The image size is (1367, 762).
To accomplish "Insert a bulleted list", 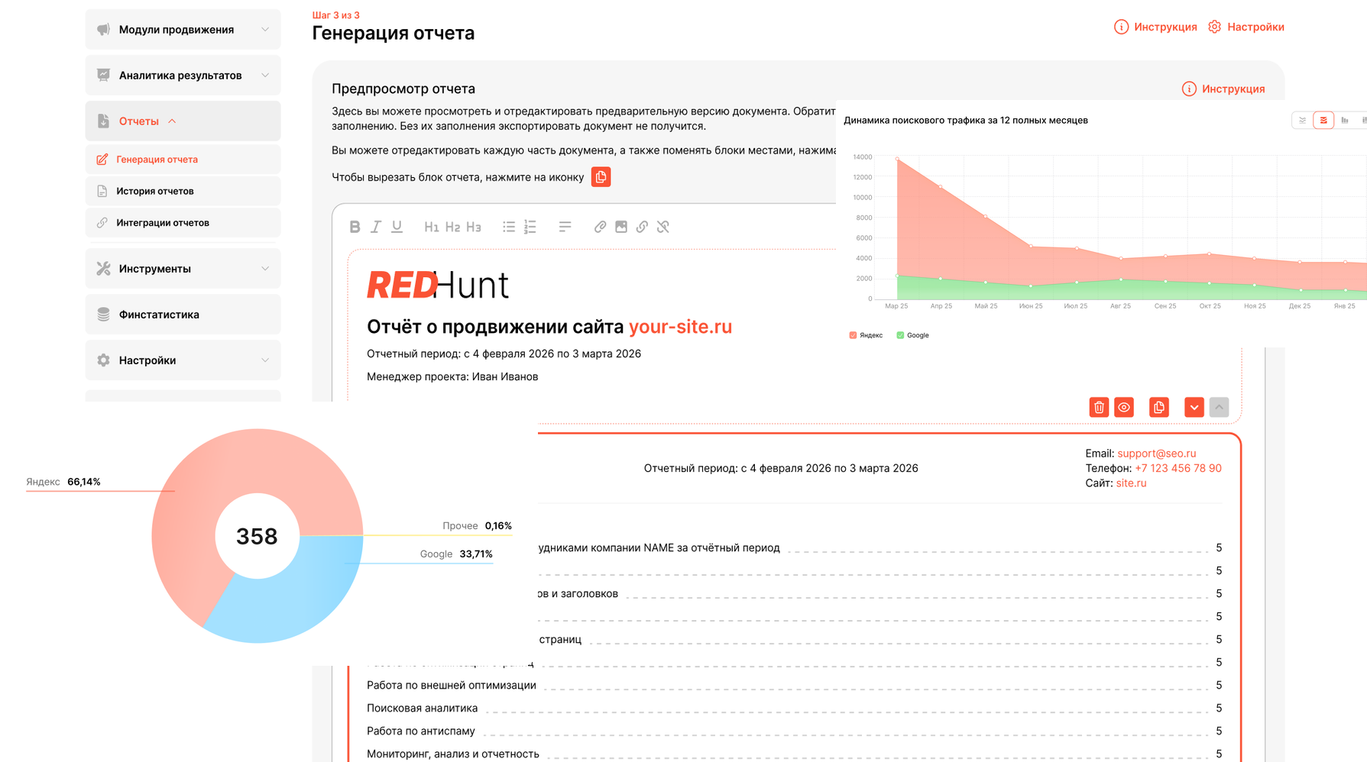I will pos(509,227).
